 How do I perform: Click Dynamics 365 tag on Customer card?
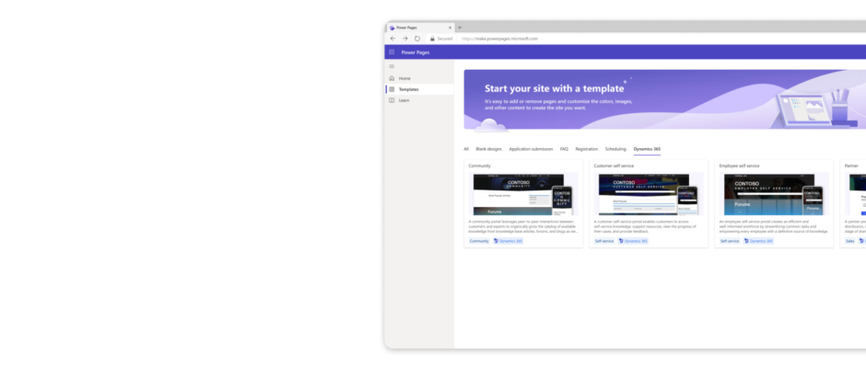(633, 241)
